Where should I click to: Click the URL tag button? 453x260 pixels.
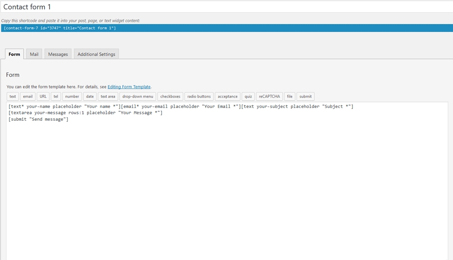coord(43,96)
